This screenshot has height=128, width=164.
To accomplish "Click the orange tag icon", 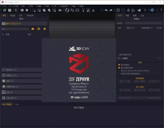I will coord(45,29).
